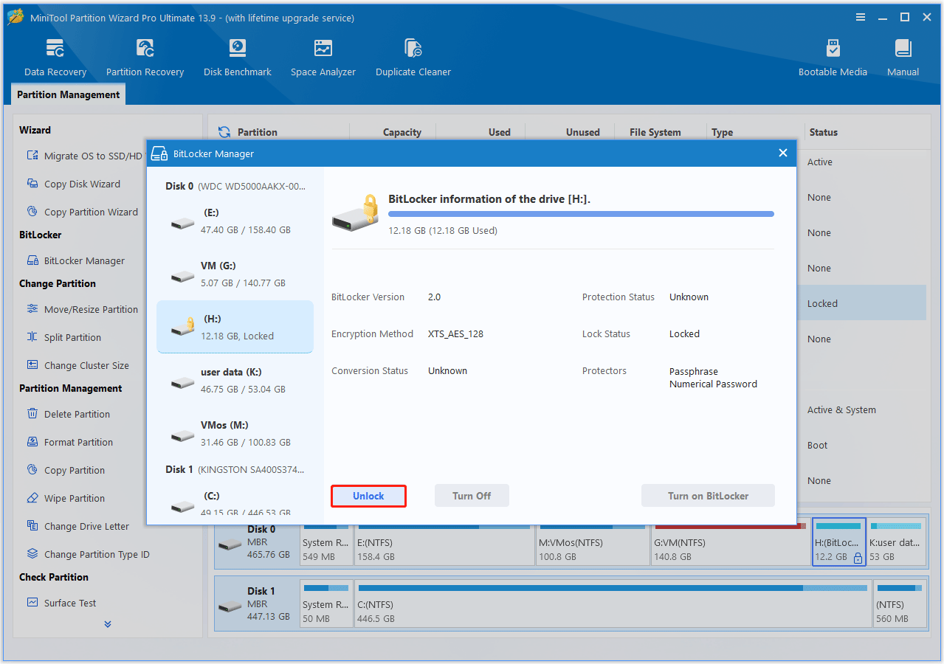
Task: Select 560 MB NTFS block on Disk 1
Action: click(x=898, y=604)
